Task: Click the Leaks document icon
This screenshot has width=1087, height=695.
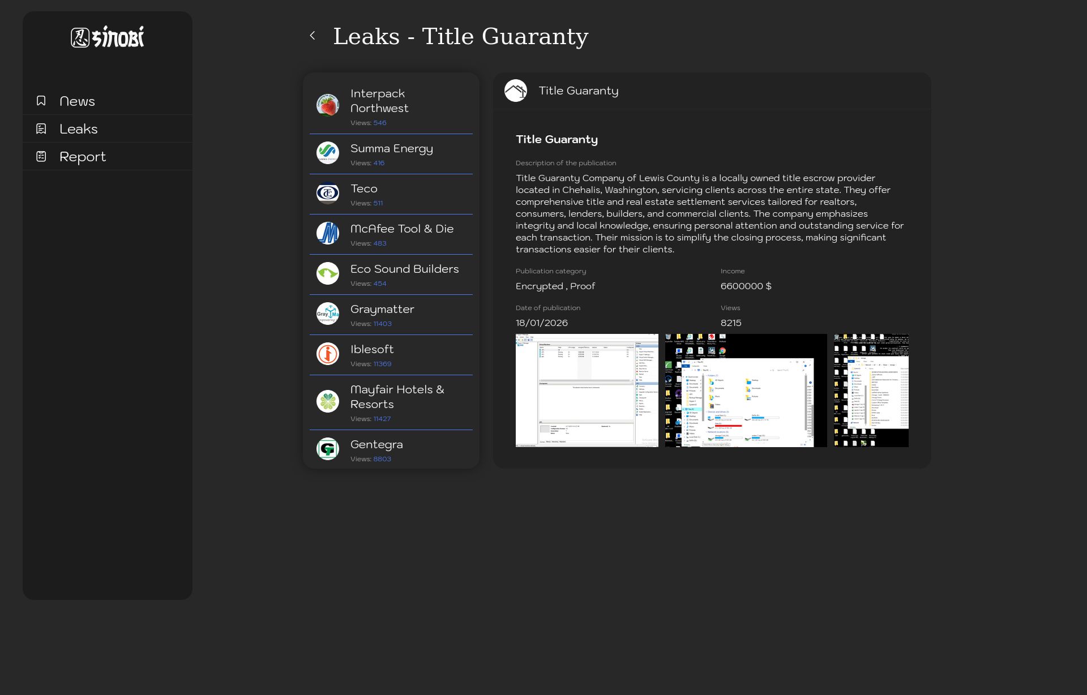Action: pyautogui.click(x=41, y=128)
